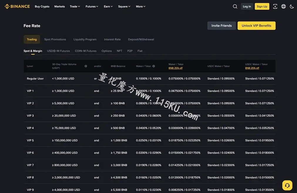Click '0.0400% / 0.0520%' fee cell
This screenshot has height=193, width=297.
tap(149, 128)
